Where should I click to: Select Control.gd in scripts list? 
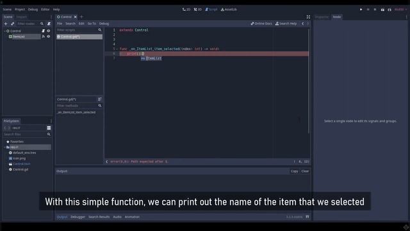(x=79, y=37)
